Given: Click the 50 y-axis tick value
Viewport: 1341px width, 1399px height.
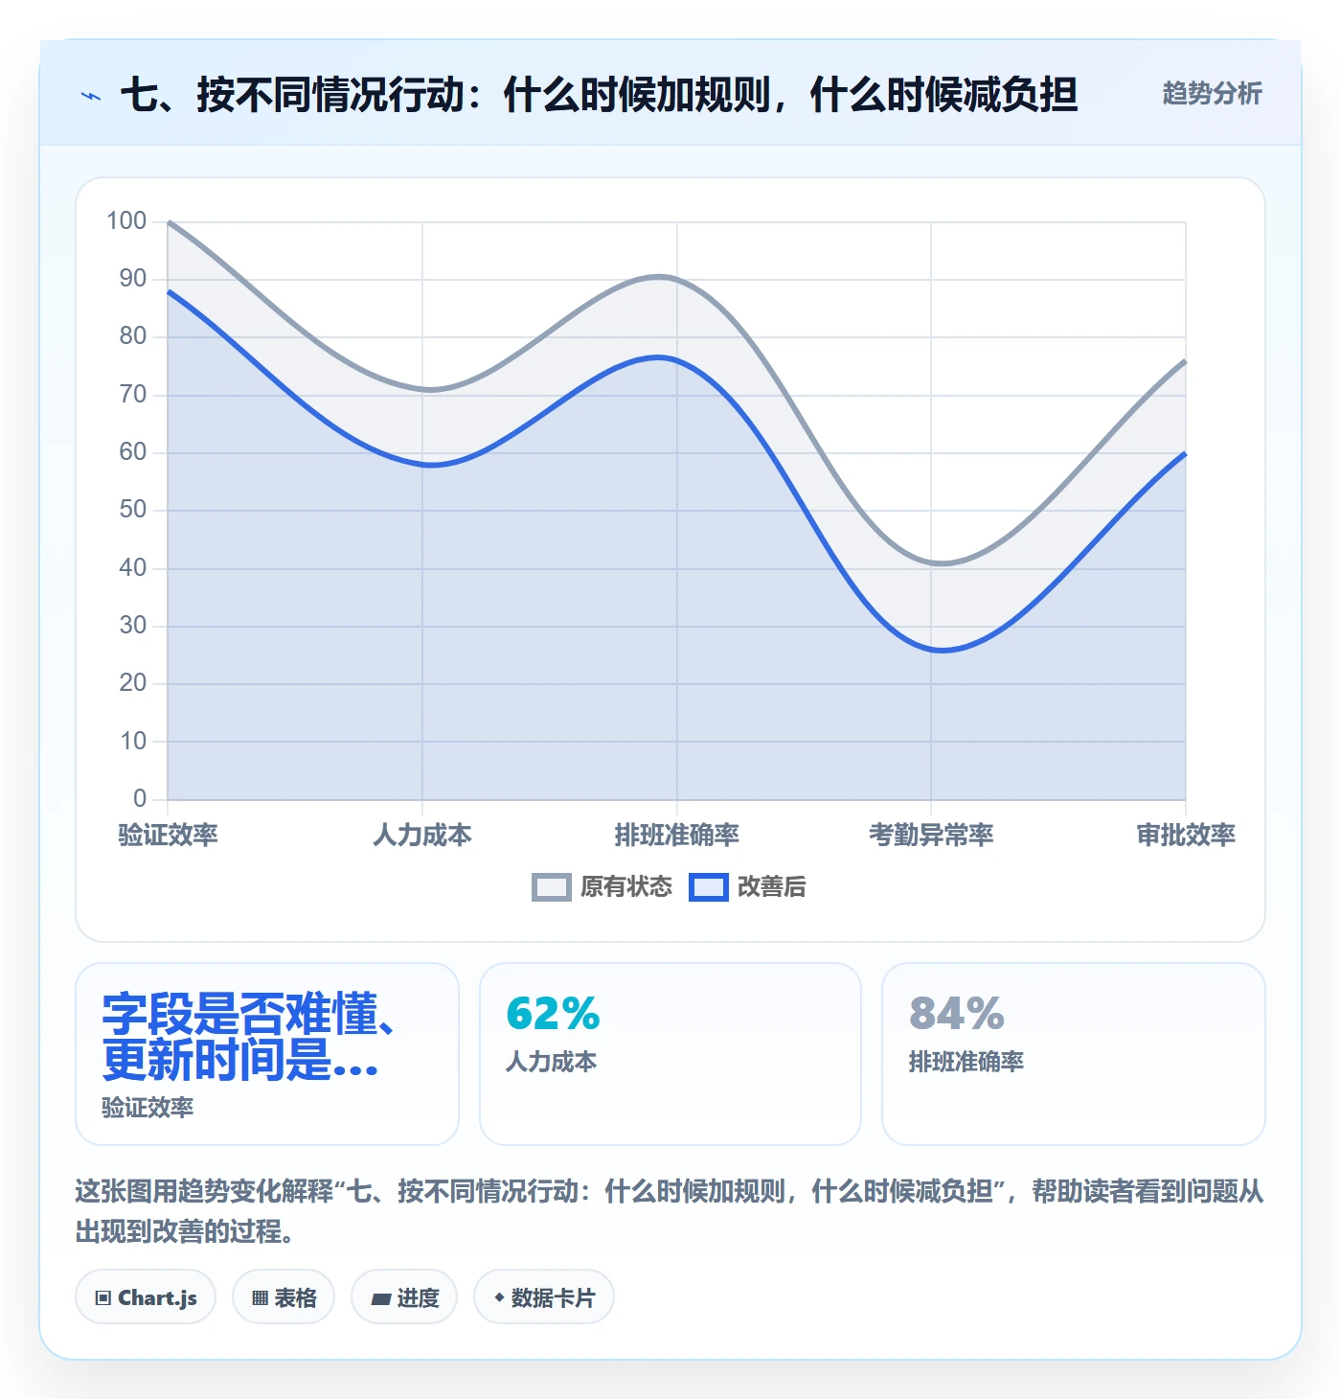Looking at the screenshot, I should [133, 510].
